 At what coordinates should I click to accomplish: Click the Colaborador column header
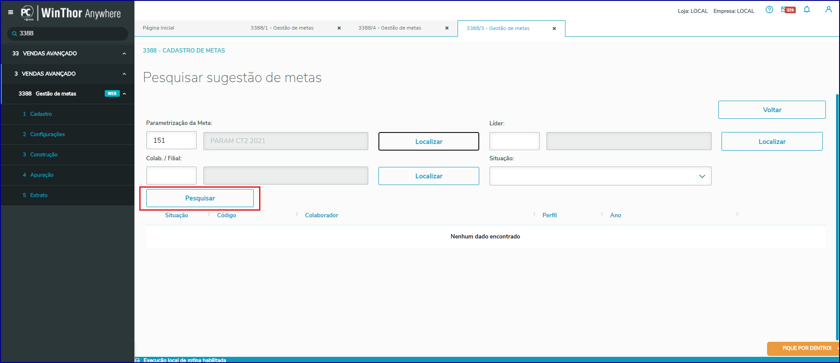click(321, 215)
